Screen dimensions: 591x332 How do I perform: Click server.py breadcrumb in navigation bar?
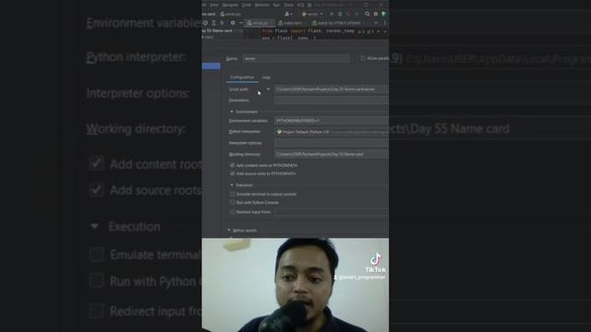coord(231,14)
